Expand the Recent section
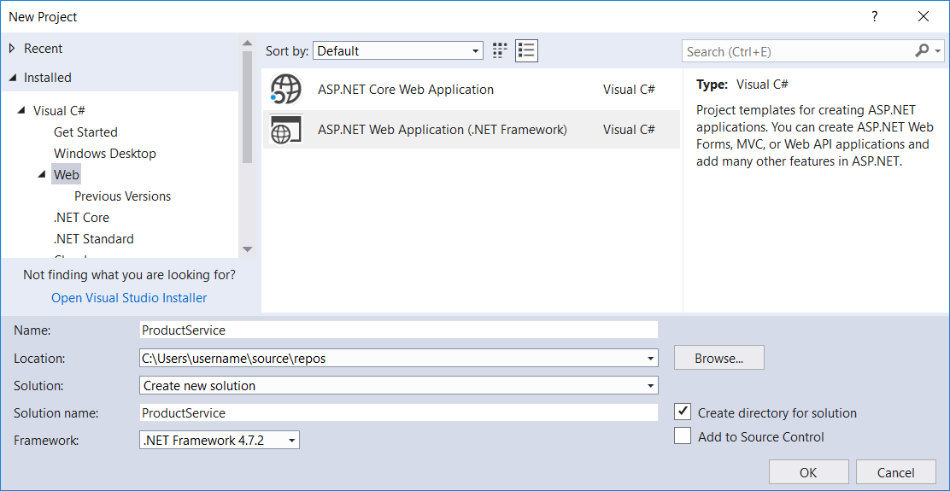Screen dimensions: 950x491 (x=13, y=49)
